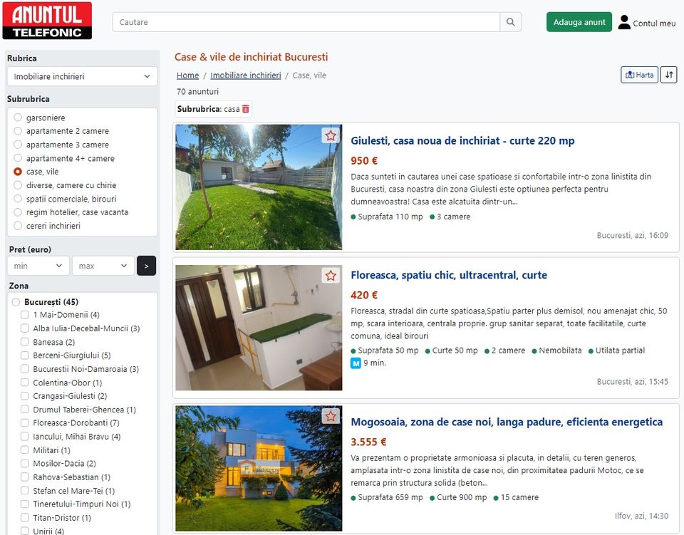Click the sort order arrows icon

click(668, 75)
